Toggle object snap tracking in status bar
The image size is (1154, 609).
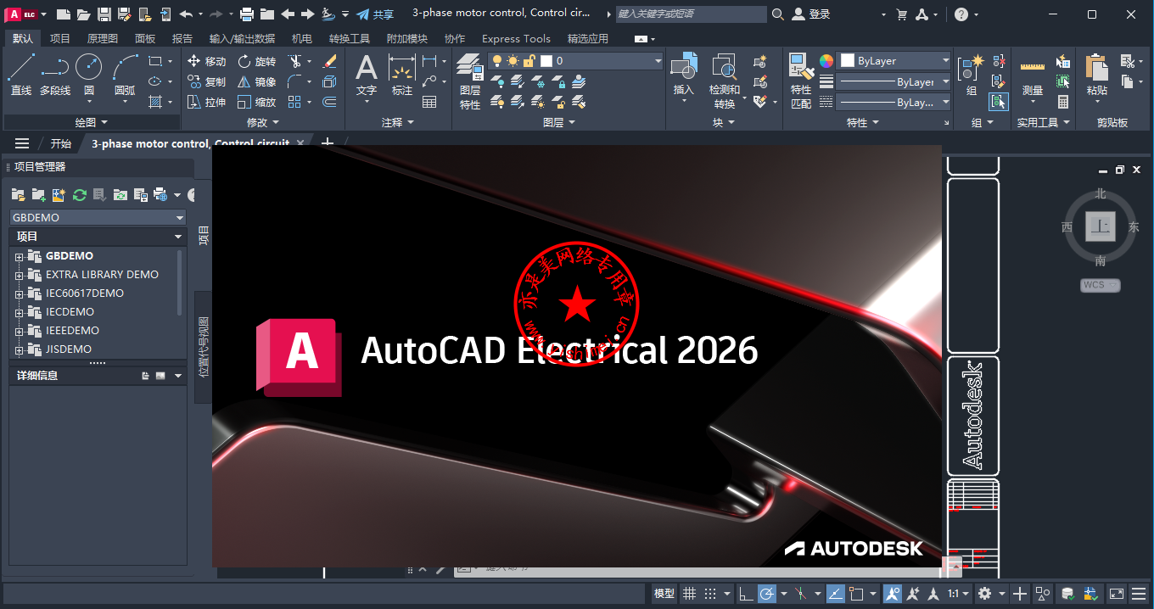[x=835, y=594]
